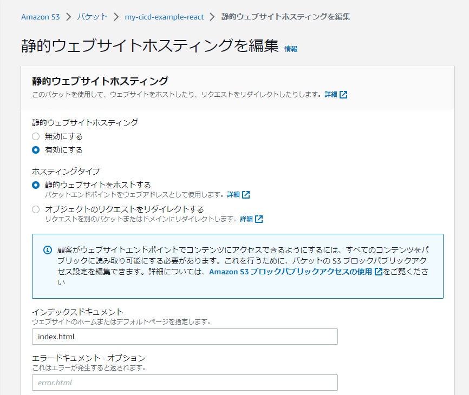Click external-link icon after リダイレクト description
The width and height of the screenshot is (469, 395).
point(259,219)
